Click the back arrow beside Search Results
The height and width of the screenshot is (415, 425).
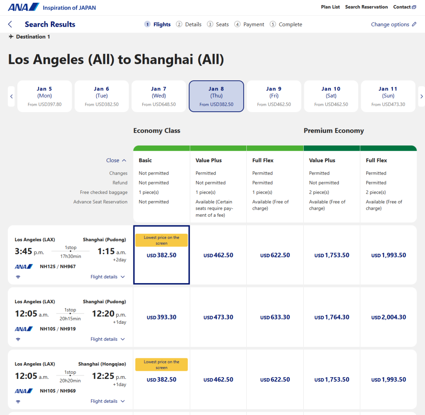[x=10, y=24]
